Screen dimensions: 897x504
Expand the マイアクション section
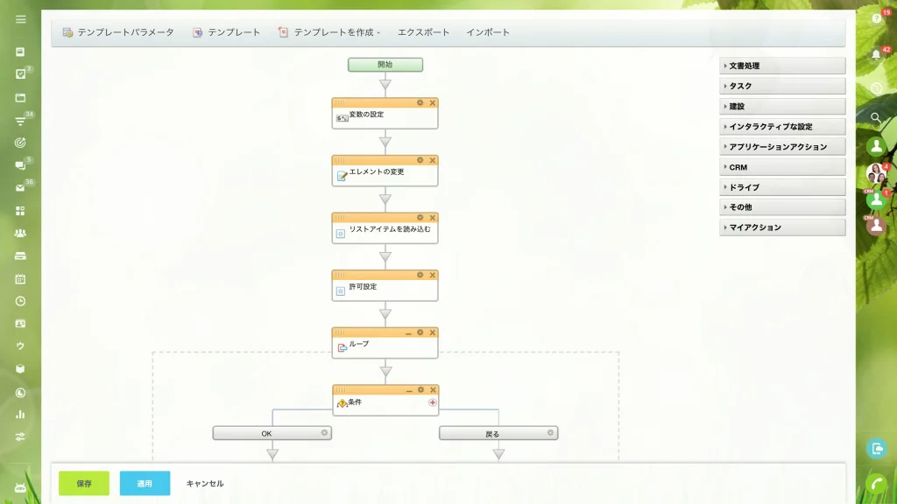point(782,227)
